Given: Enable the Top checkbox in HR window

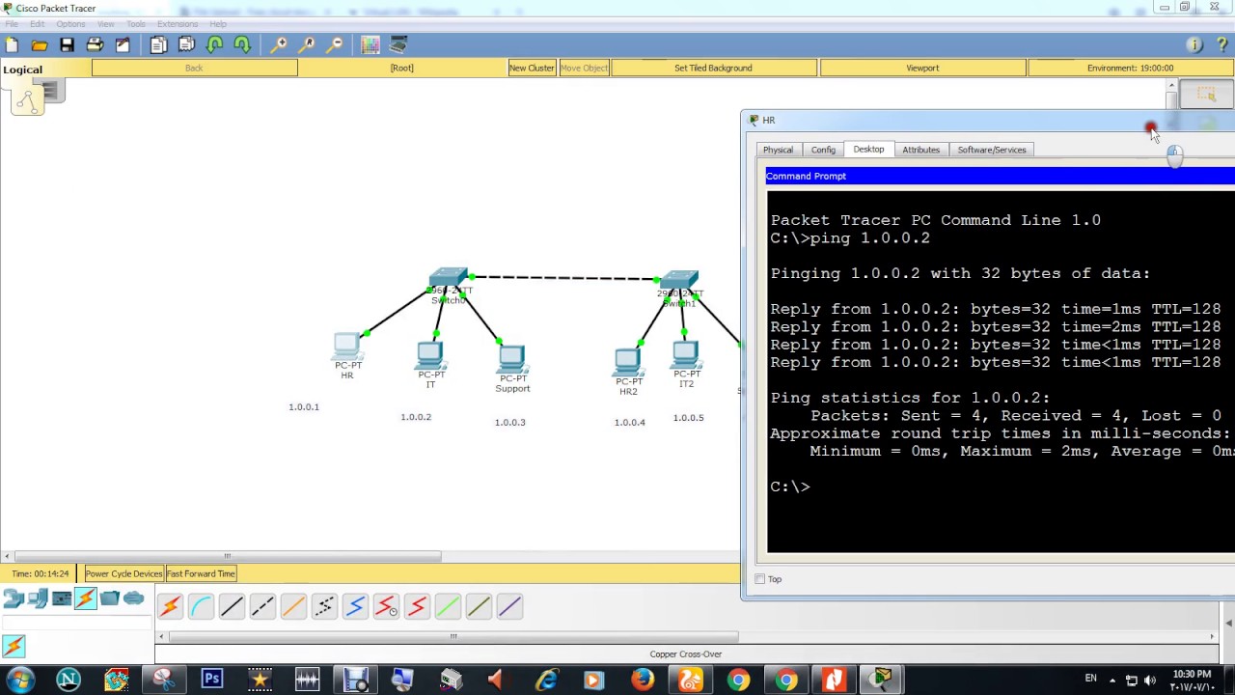Looking at the screenshot, I should click(760, 579).
